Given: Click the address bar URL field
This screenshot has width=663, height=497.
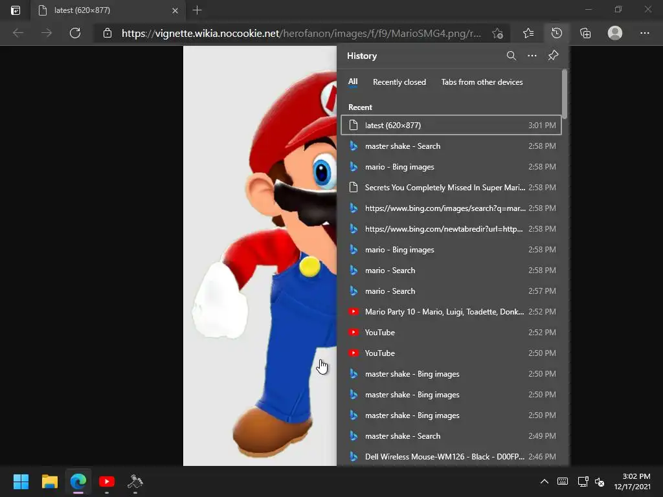Looking at the screenshot, I should pos(301,34).
